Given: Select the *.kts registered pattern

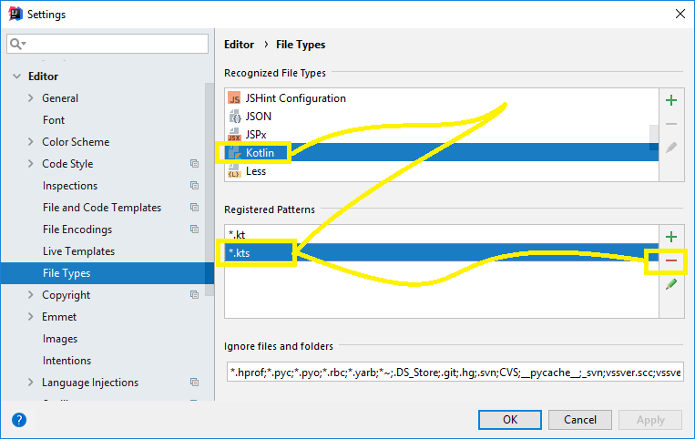Looking at the screenshot, I should (442, 252).
